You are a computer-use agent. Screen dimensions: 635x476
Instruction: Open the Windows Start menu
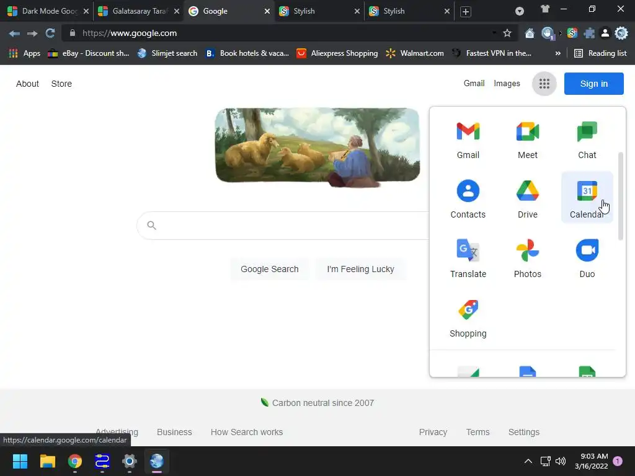[x=20, y=461]
